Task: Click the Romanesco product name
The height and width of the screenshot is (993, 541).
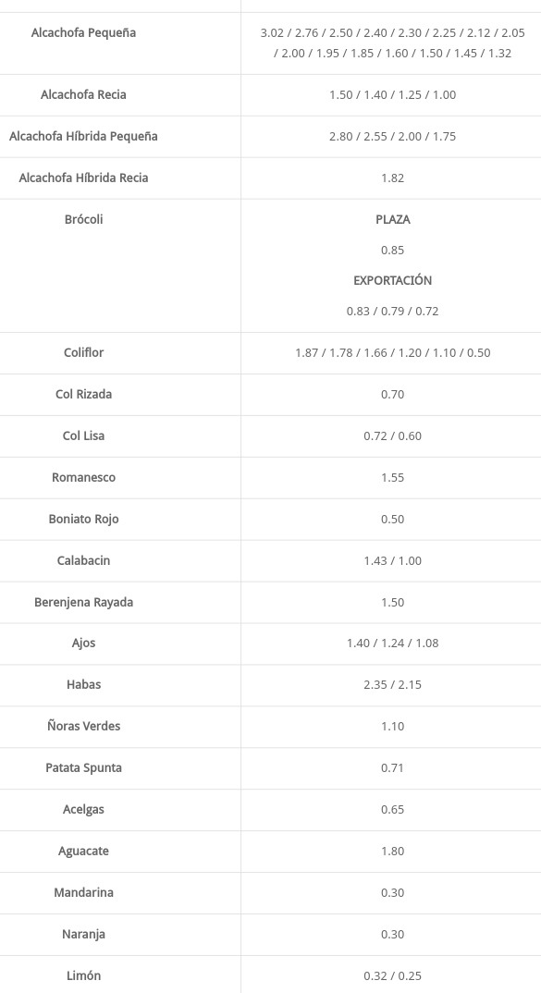Action: (x=83, y=477)
